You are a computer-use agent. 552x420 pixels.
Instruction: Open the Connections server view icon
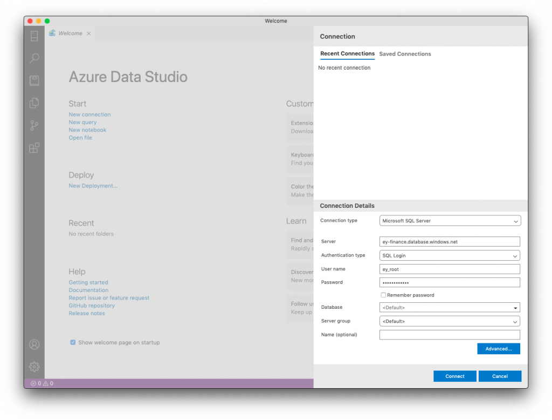[x=34, y=36]
